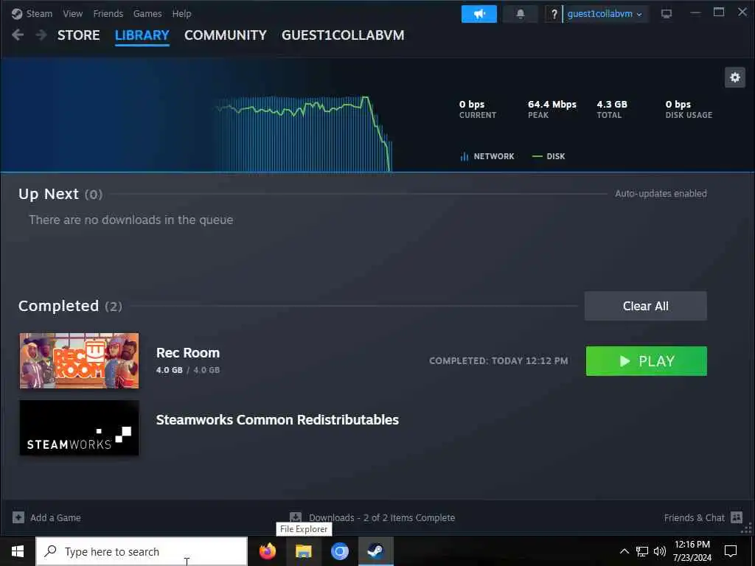The height and width of the screenshot is (566, 755).
Task: Expand the guest1collabvm account dropdown
Action: [x=605, y=14]
